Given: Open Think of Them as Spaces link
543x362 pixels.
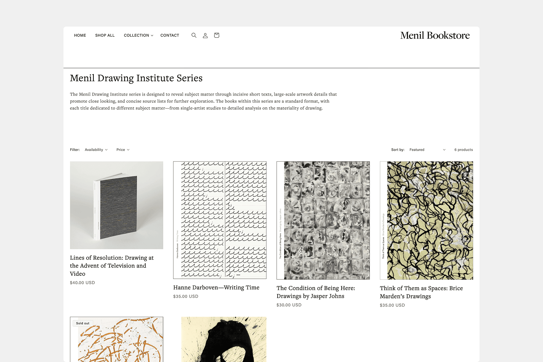Looking at the screenshot, I should 421,292.
